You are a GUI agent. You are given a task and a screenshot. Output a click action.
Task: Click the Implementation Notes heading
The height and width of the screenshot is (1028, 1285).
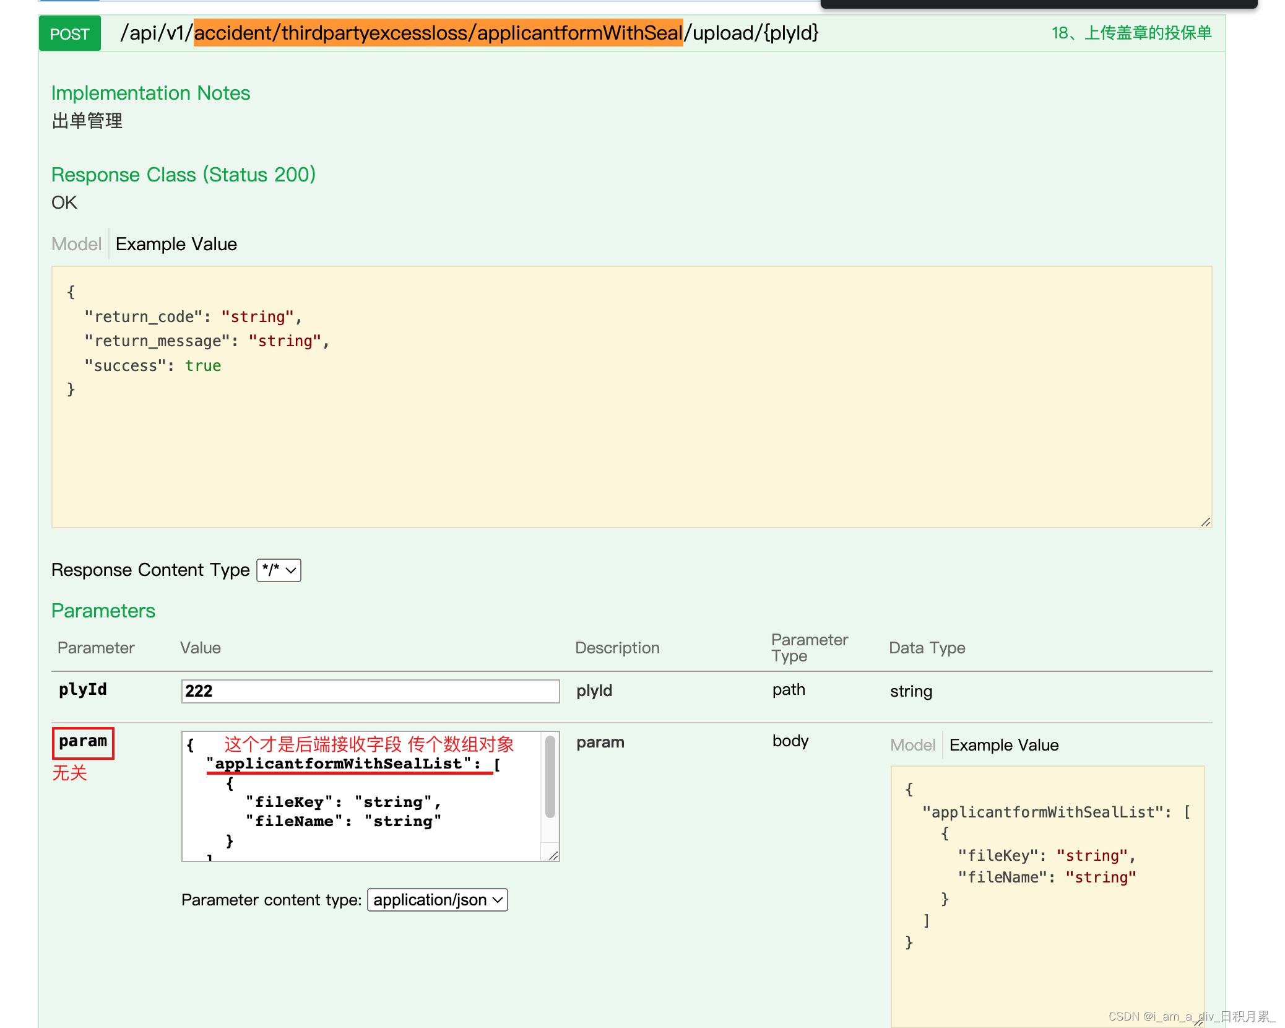[150, 93]
